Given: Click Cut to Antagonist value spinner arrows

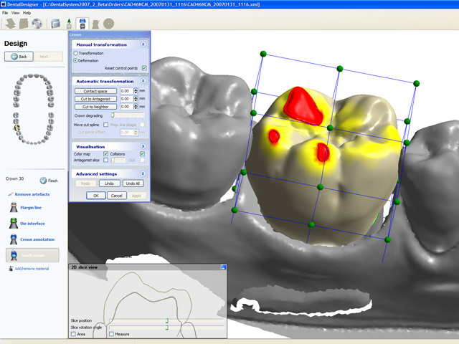Looking at the screenshot, I should (136, 99).
